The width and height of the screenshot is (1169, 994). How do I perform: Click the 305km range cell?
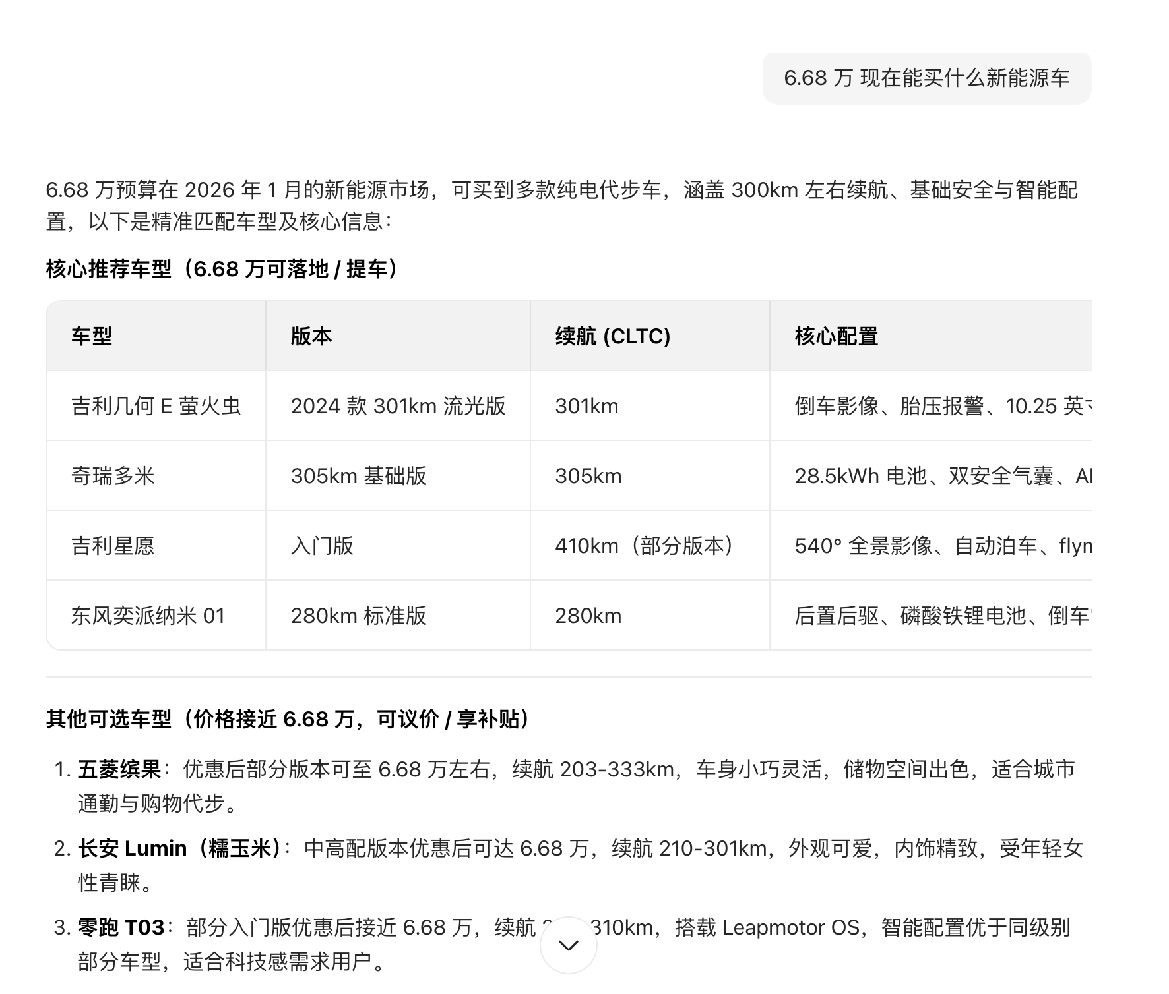tap(650, 476)
